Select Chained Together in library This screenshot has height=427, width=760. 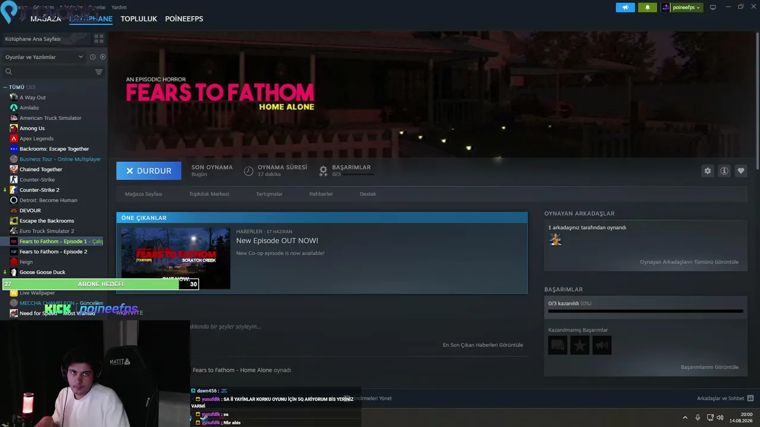41,169
